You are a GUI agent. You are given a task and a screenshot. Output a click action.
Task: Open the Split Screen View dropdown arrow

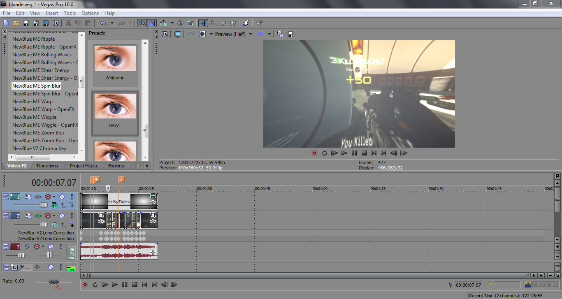pos(211,34)
